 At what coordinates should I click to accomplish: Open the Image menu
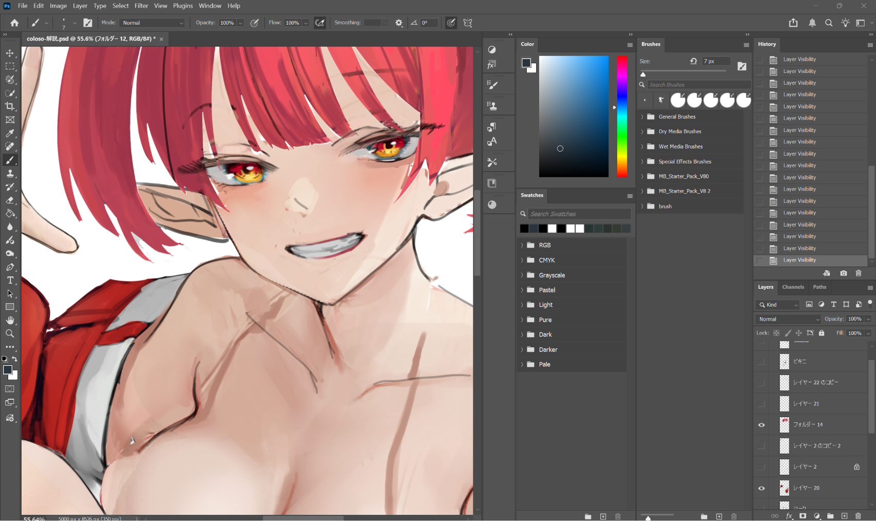pos(58,6)
